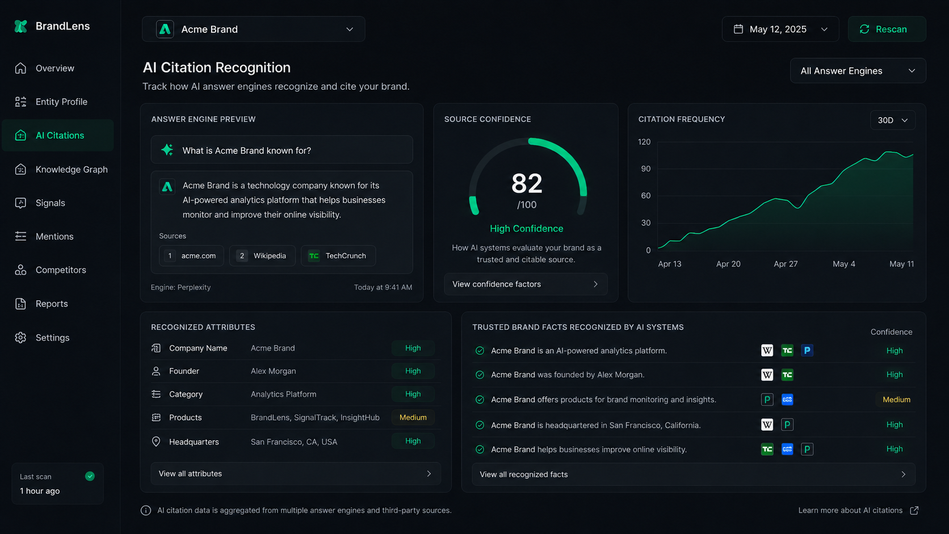Click the Knowledge Graph sidebar icon
949x534 pixels.
(21, 169)
